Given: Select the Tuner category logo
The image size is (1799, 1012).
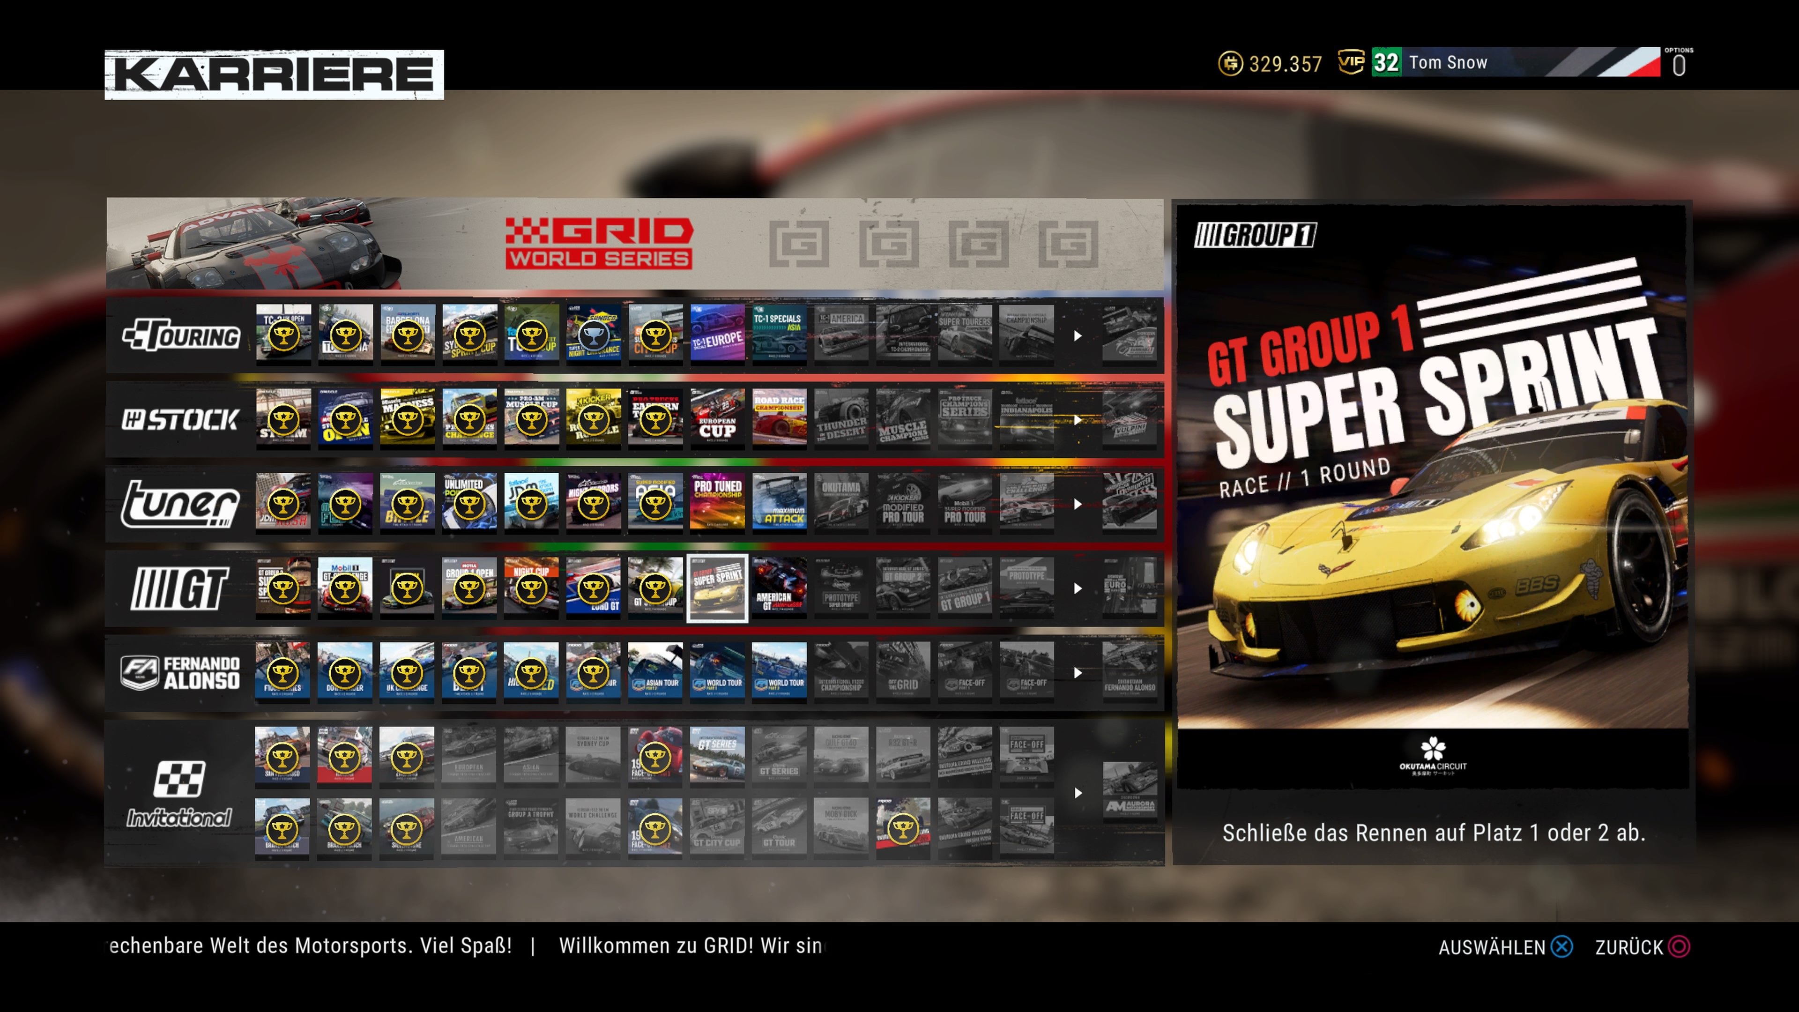Looking at the screenshot, I should 181,504.
